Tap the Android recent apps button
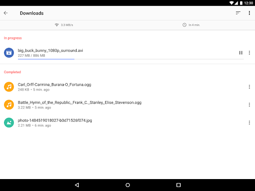Image resolution: width=255 pixels, height=191 pixels. click(x=178, y=185)
